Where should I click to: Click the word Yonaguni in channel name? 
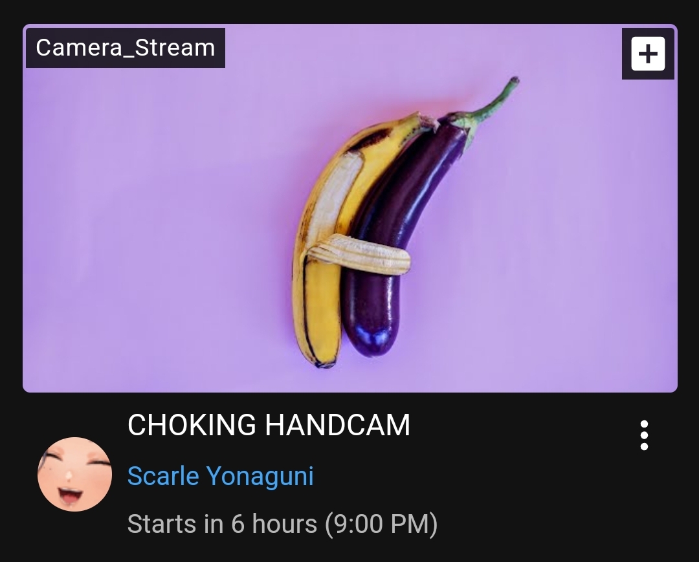[x=260, y=477]
